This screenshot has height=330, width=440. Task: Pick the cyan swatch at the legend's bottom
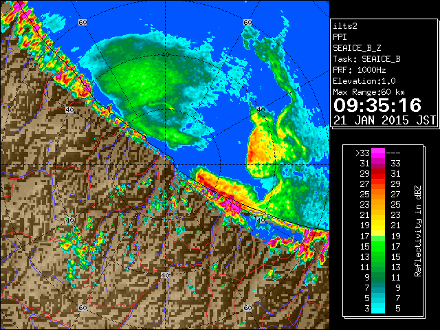[x=378, y=307]
